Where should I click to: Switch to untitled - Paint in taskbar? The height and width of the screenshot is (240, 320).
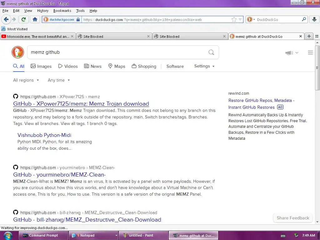(143, 236)
